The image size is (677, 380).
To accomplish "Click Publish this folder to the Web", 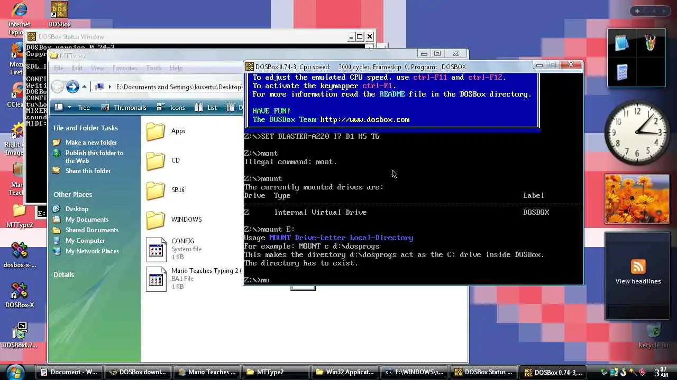I will tap(94, 157).
